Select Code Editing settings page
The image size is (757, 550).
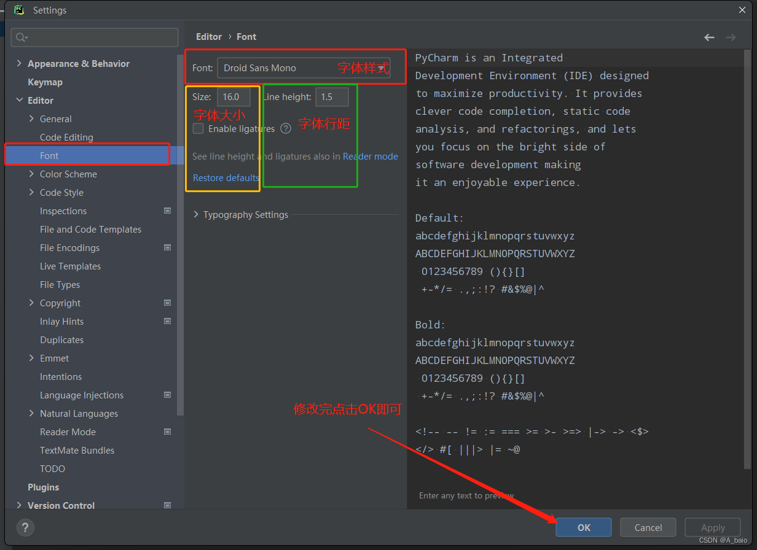click(x=66, y=137)
